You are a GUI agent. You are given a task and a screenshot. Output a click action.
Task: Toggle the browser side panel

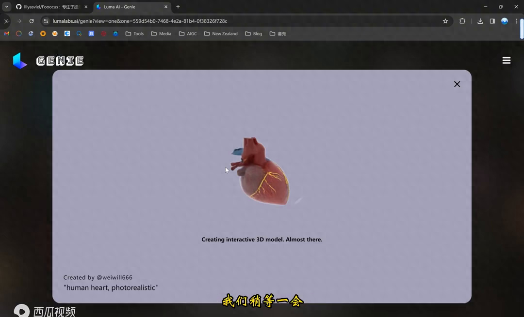tap(492, 21)
